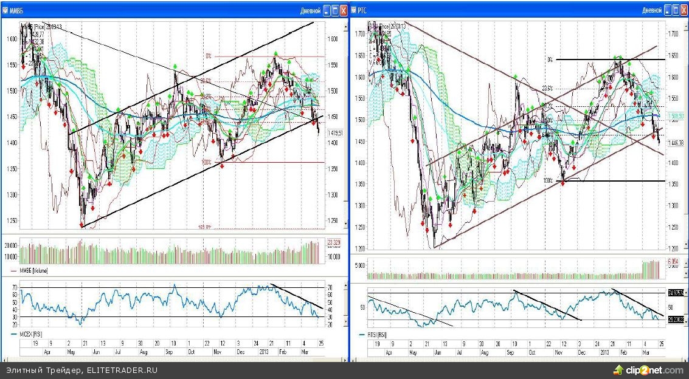Maximize the ММВБ chart window

[x=335, y=10]
